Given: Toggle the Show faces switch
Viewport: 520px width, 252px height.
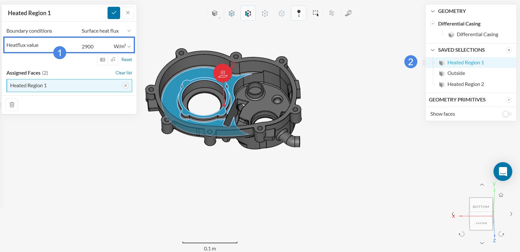Looking at the screenshot, I should (507, 114).
